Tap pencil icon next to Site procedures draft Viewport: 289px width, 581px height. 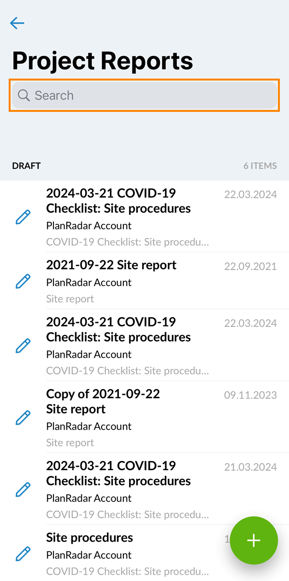pyautogui.click(x=23, y=554)
